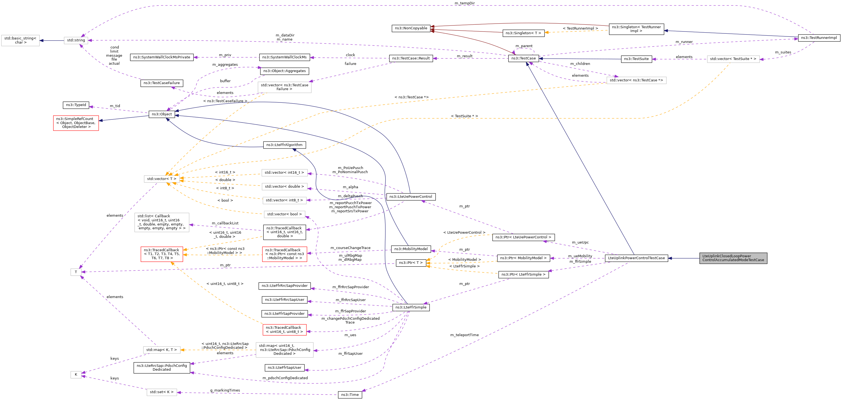
Task: Select the ns3::LteFfrSapProvider node
Action: 285,314
